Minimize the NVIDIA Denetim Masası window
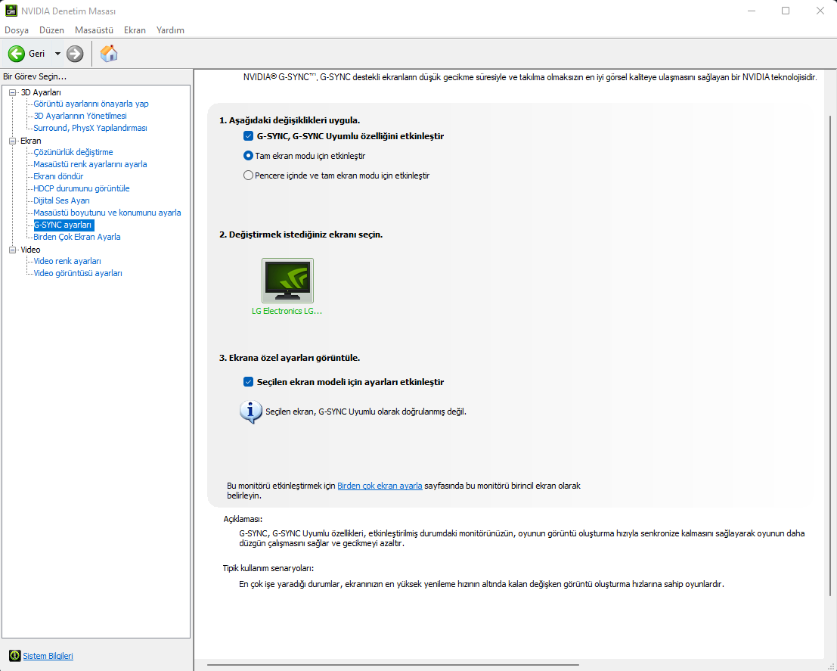 (x=752, y=11)
